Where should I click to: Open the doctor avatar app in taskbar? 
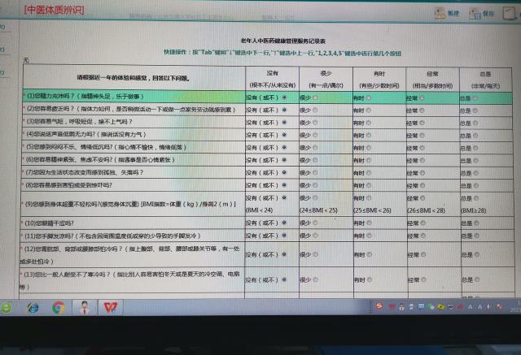pos(85,308)
